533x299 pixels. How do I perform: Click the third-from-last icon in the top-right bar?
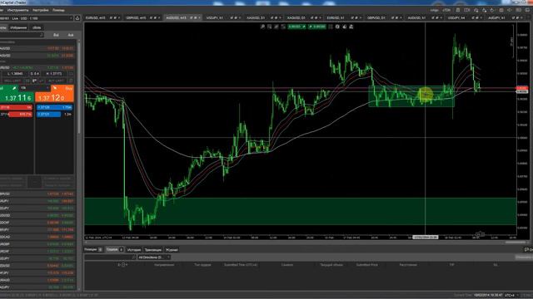[510, 10]
